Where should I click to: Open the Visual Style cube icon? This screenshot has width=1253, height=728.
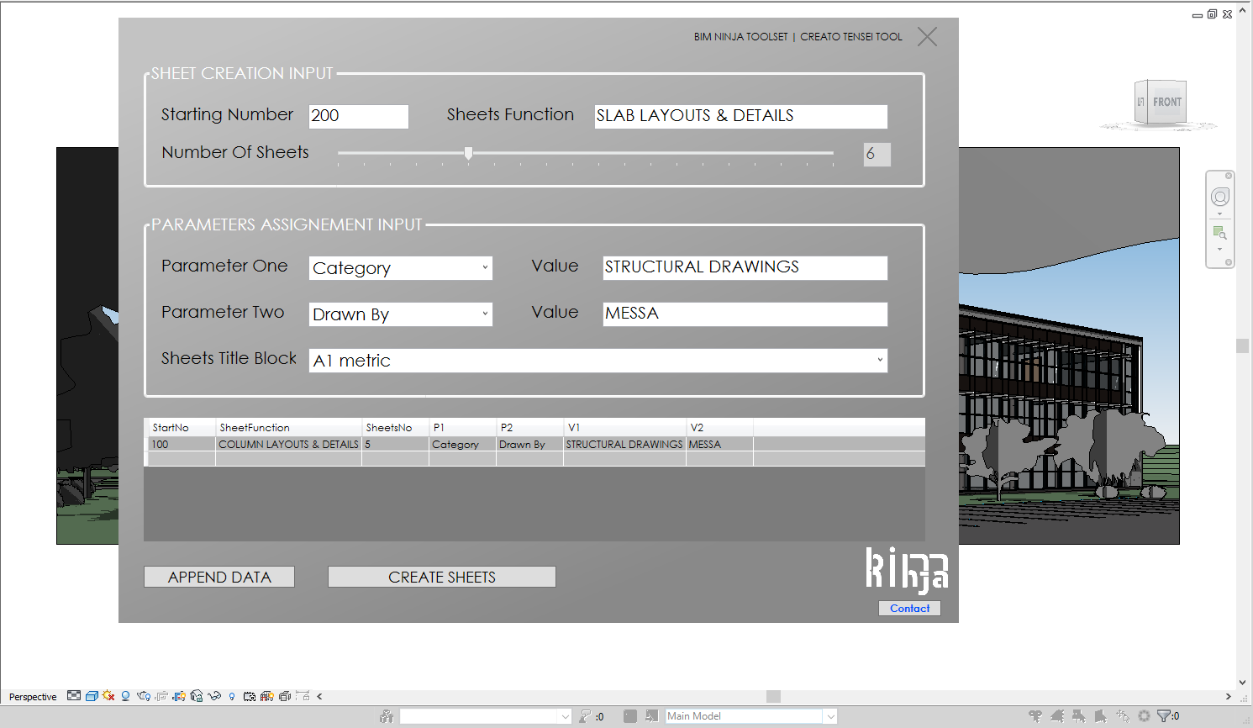[92, 696]
